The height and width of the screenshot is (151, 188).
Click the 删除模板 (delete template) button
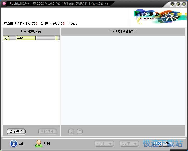click(x=47, y=132)
